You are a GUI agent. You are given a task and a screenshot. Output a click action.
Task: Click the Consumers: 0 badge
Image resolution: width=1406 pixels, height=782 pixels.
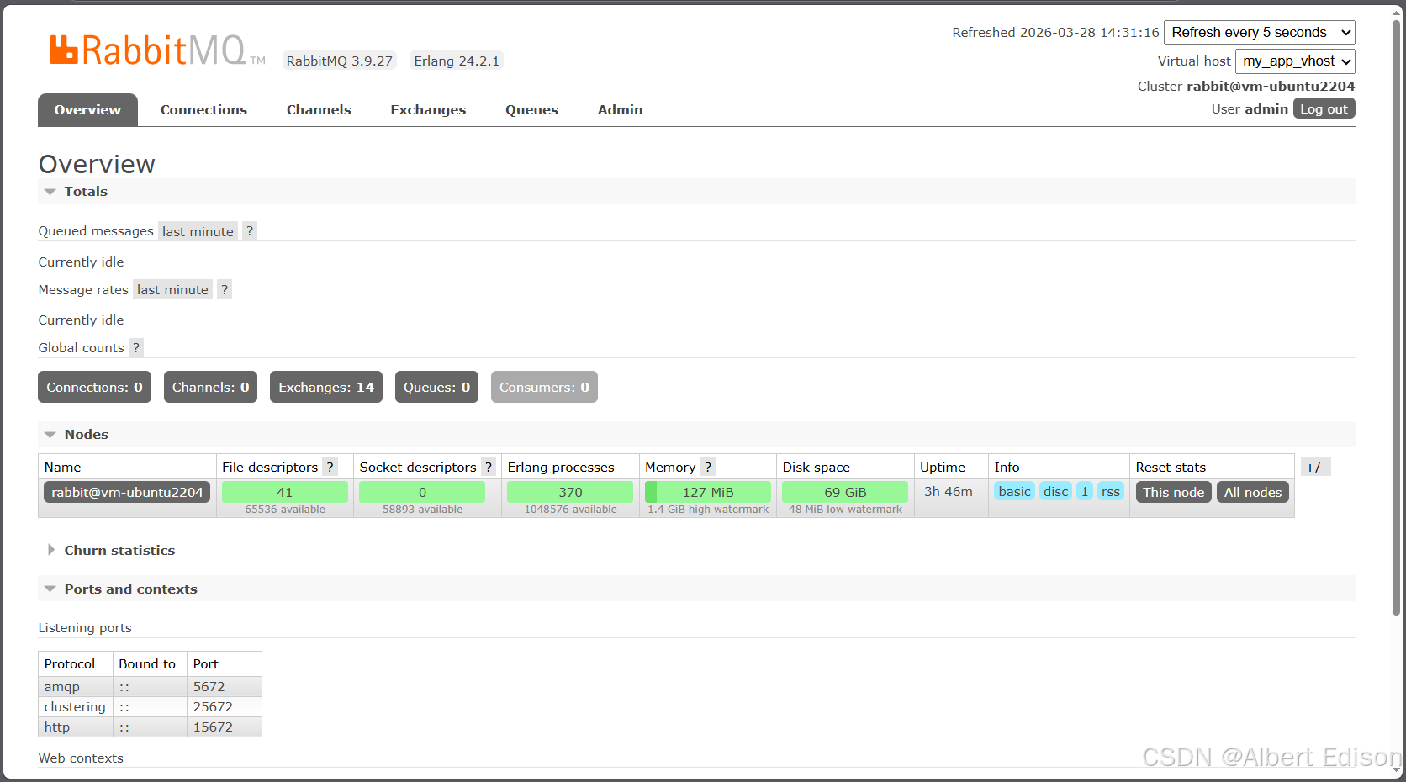pyautogui.click(x=544, y=387)
